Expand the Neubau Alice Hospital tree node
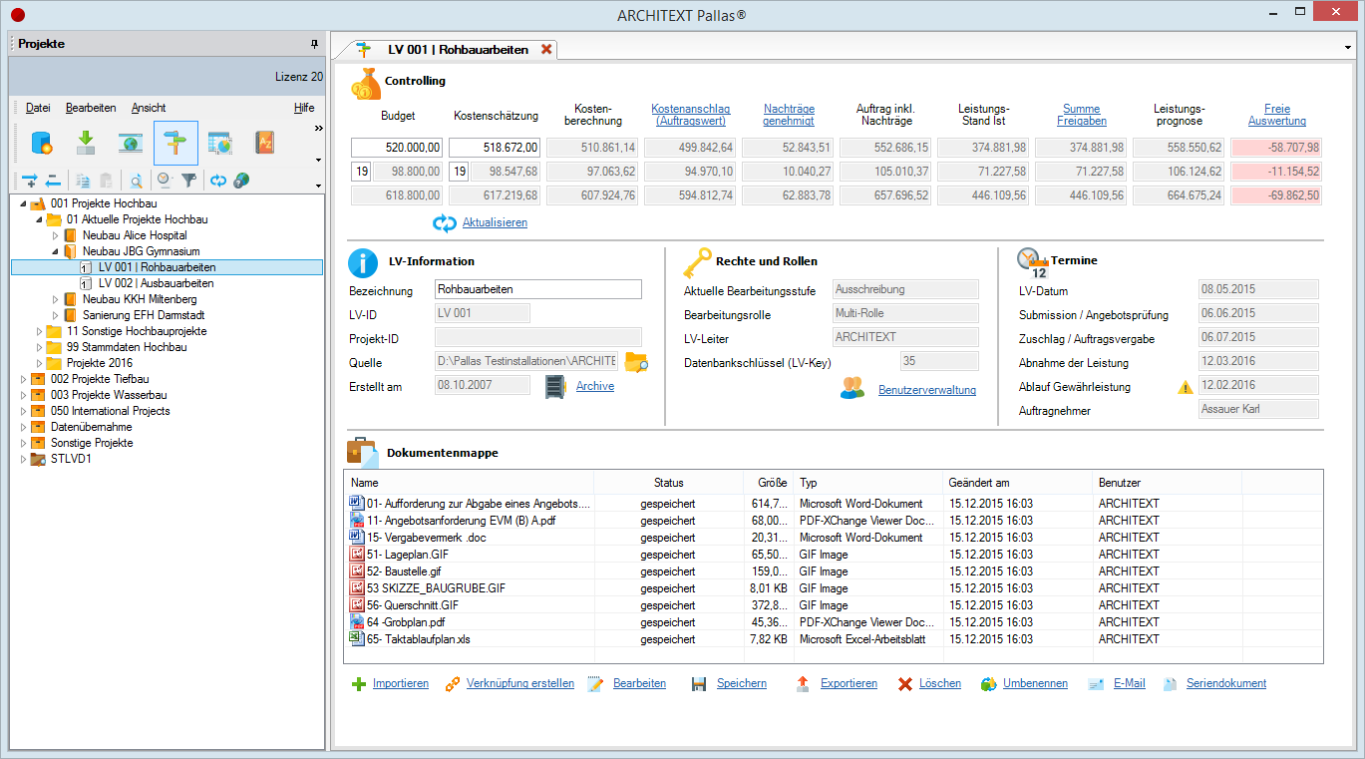Screen dimensions: 1365x759 point(56,235)
